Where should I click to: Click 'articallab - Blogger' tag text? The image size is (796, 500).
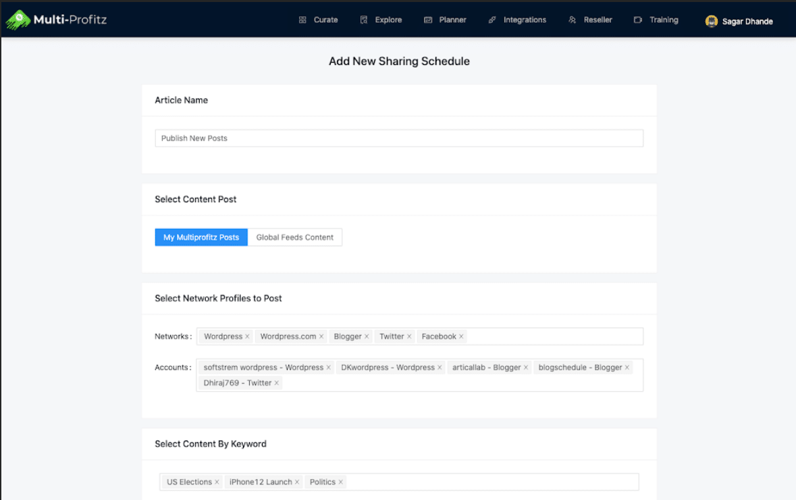[487, 368]
